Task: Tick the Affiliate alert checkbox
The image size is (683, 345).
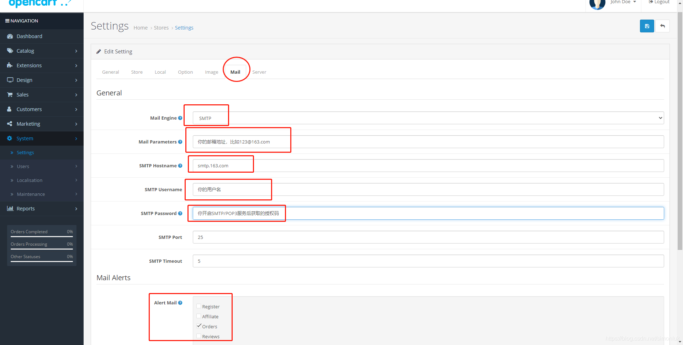Action: click(x=199, y=316)
